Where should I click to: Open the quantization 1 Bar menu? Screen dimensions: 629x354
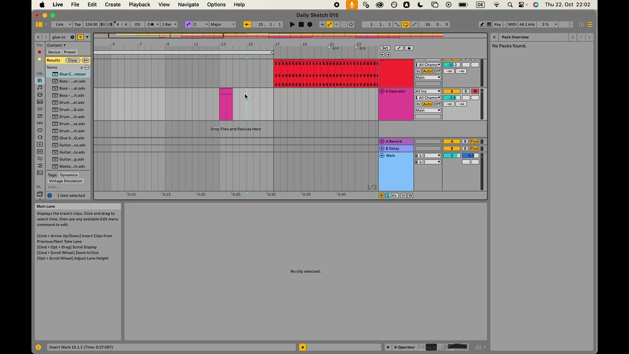coord(169,24)
